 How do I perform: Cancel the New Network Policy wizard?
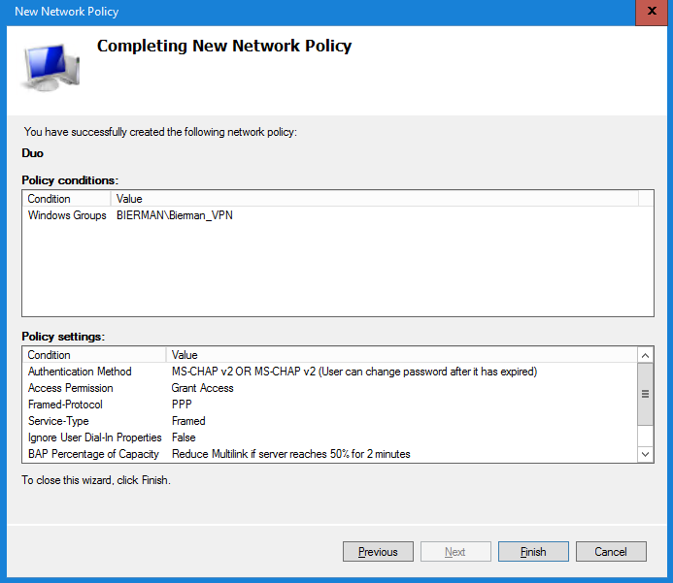tap(611, 551)
